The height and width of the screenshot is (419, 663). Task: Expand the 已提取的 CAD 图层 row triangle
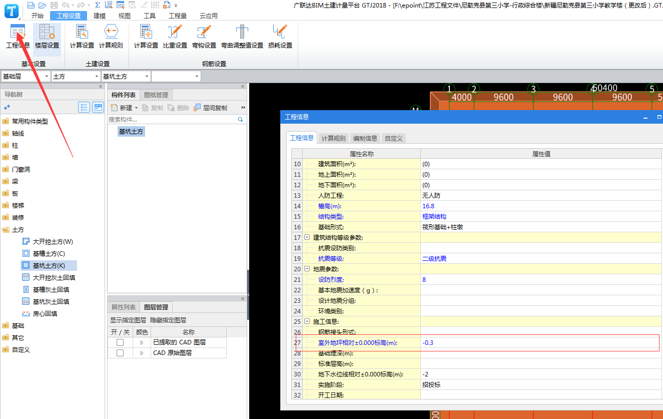click(142, 342)
